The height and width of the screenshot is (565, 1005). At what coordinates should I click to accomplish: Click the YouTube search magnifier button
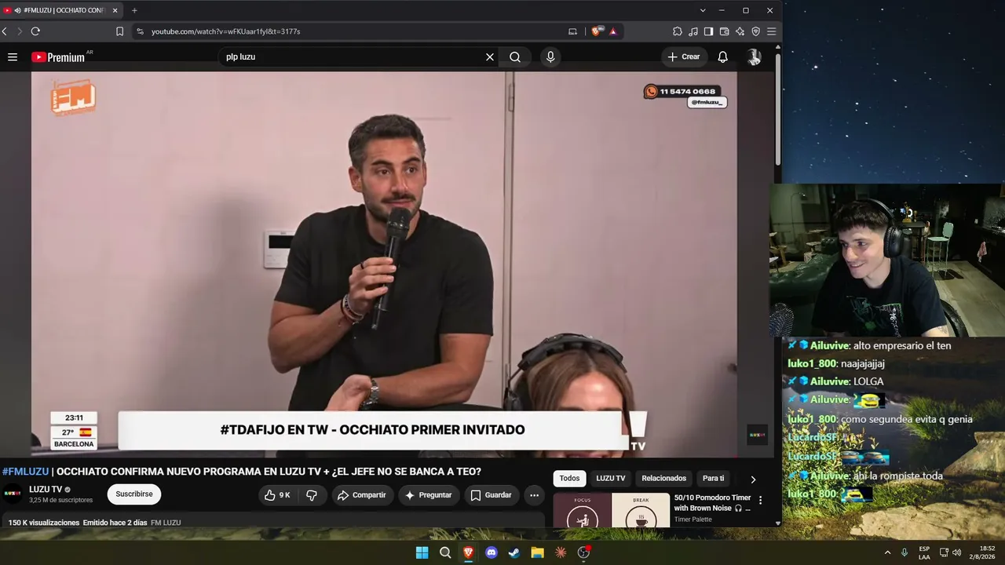pos(515,56)
